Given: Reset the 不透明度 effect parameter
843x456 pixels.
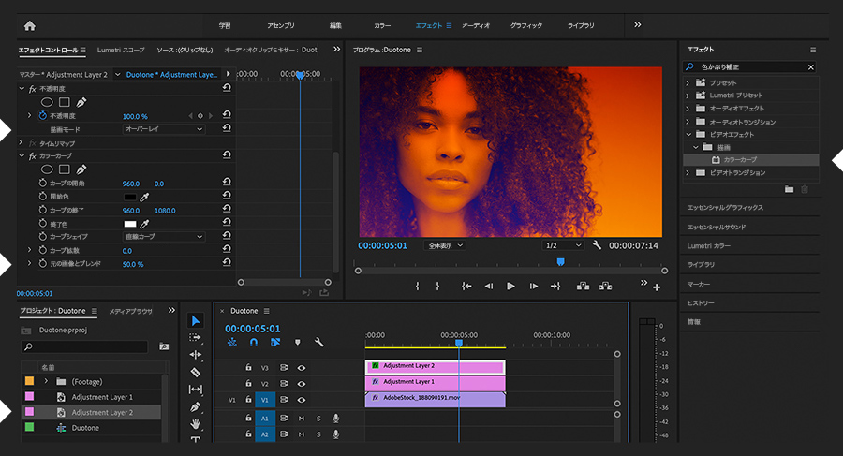Looking at the screenshot, I should click(x=227, y=115).
